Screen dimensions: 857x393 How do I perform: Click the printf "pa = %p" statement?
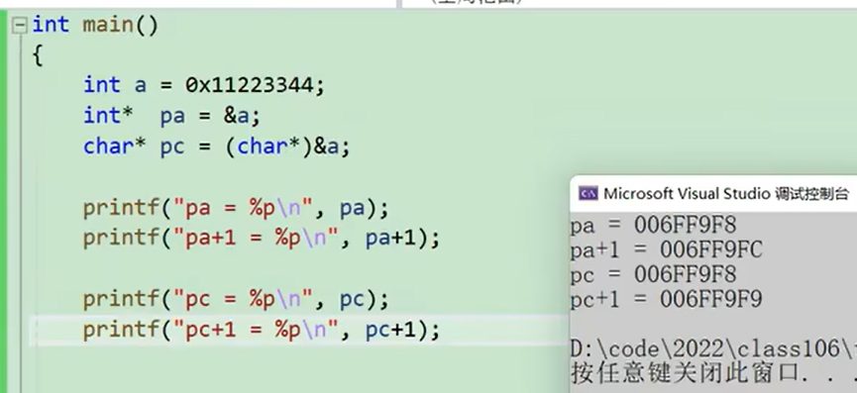[x=236, y=209]
